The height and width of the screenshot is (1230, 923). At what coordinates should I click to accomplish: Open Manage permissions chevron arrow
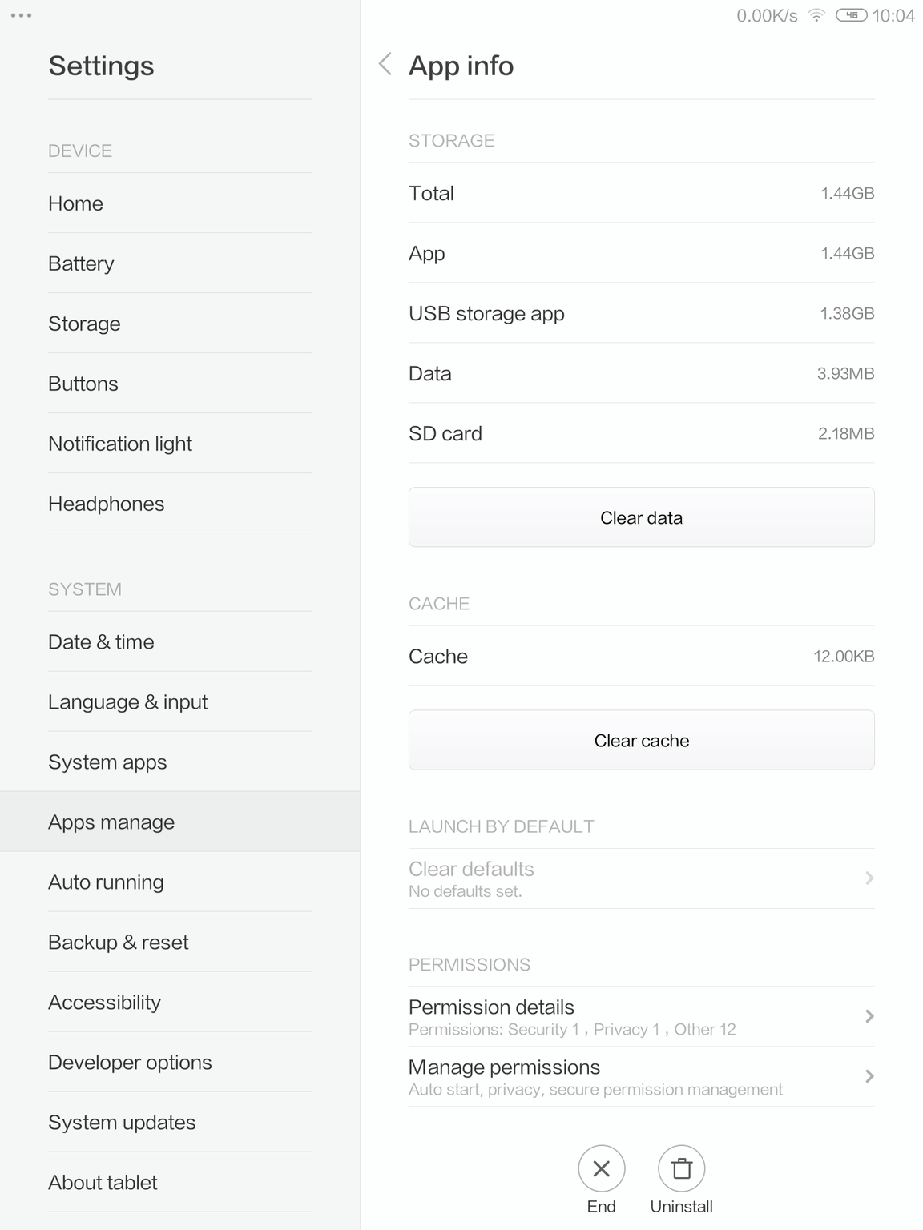tap(869, 1076)
